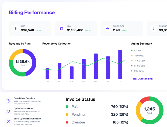Viewport: 167px width, 127px height.
Task: Click the Churn Rate pulse icon
Action: (x=107, y=29)
